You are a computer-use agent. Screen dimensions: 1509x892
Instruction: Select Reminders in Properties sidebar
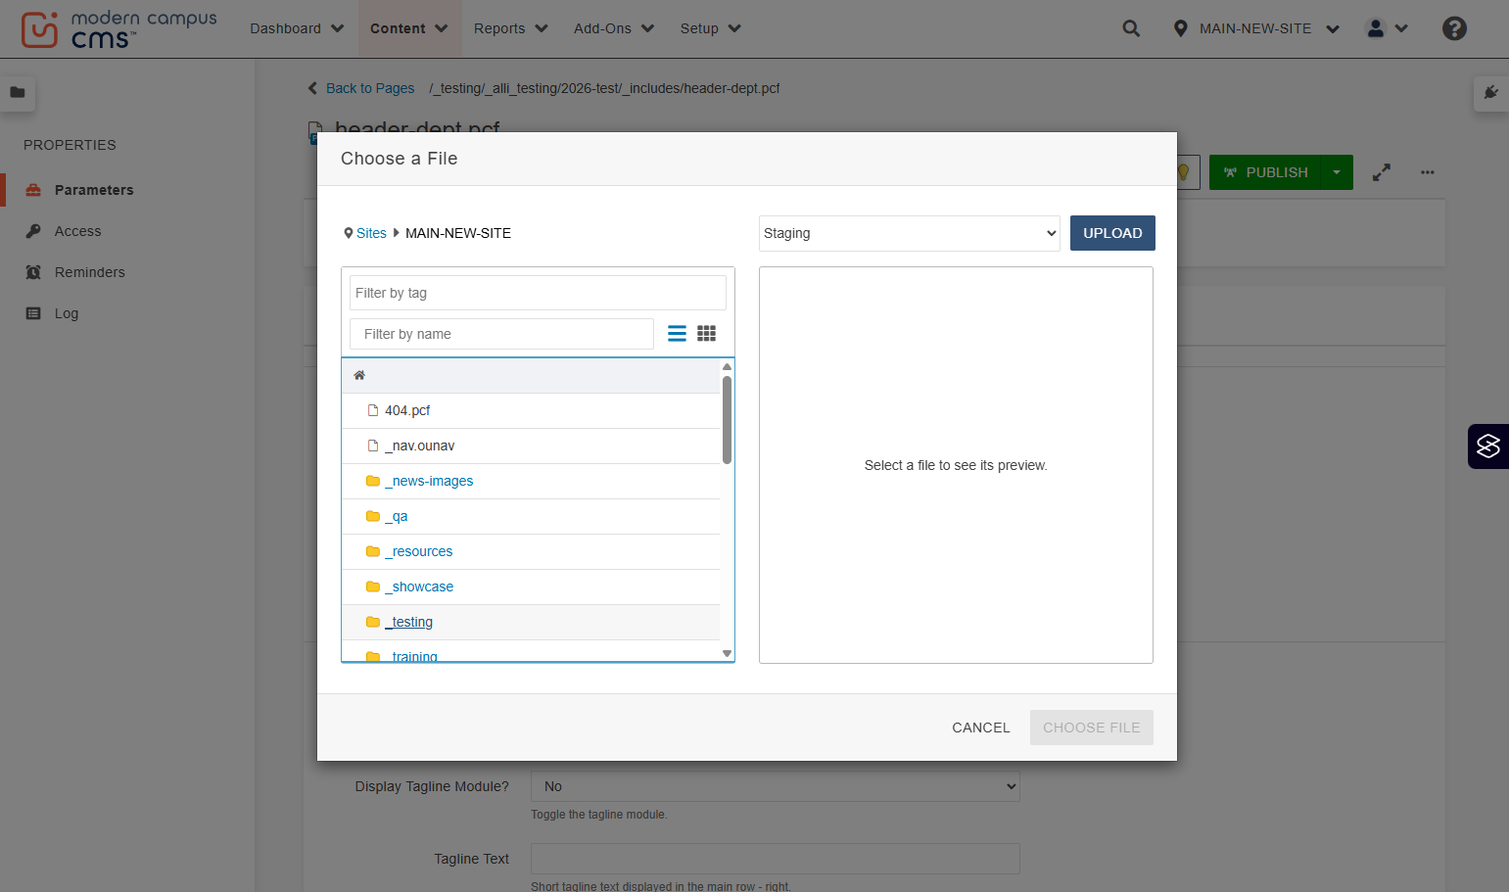pyautogui.click(x=89, y=272)
